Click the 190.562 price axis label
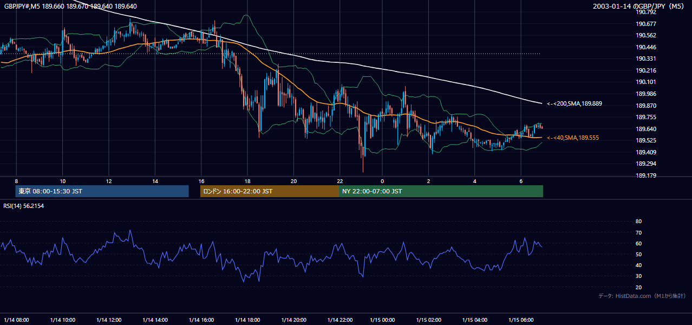 pyautogui.click(x=645, y=35)
